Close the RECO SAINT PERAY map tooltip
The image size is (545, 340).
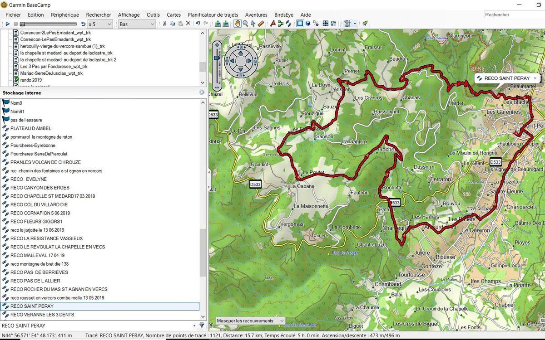click(x=535, y=78)
